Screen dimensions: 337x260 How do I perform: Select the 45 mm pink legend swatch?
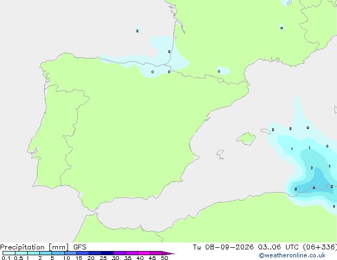156,253
